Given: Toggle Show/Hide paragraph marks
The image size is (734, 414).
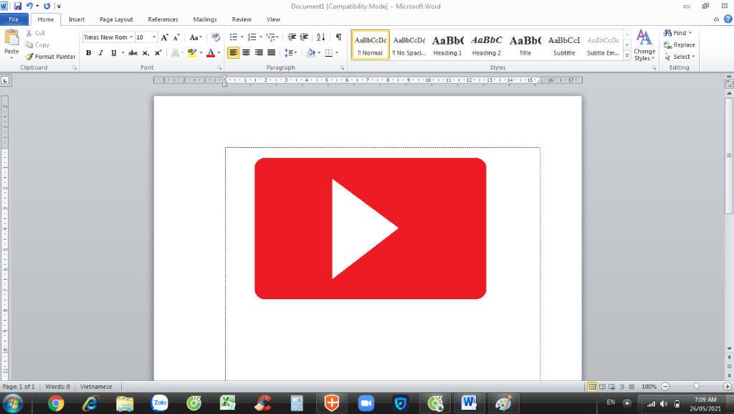Looking at the screenshot, I should (338, 37).
